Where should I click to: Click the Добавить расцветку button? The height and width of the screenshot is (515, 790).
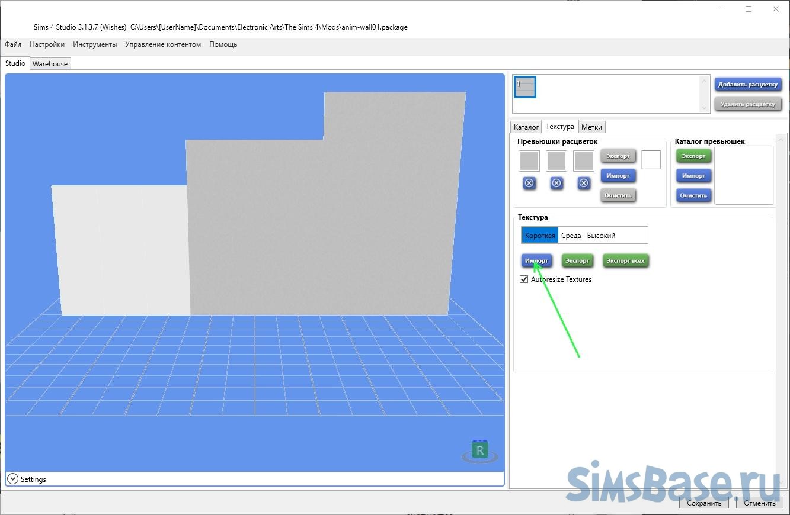pyautogui.click(x=747, y=85)
